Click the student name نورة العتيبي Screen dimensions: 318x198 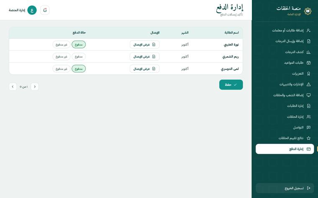(231, 45)
